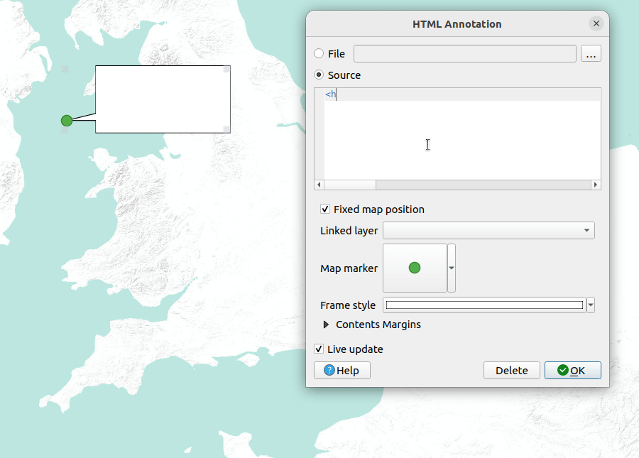Select the File radio button
Viewport: 639px width, 458px height.
(319, 54)
